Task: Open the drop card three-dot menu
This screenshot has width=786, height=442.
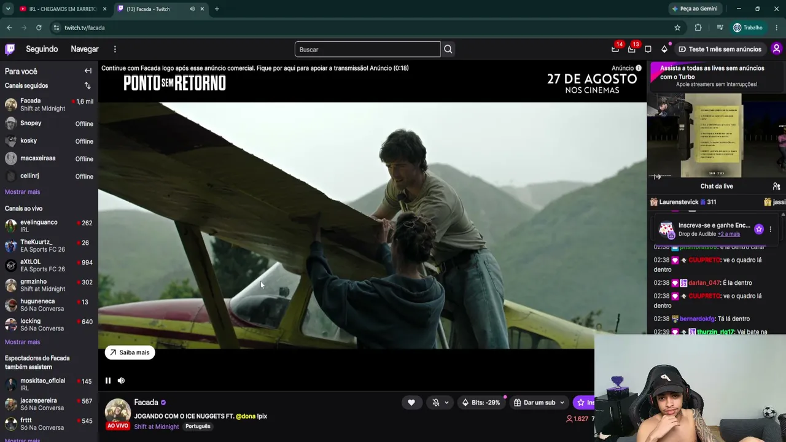Action: pyautogui.click(x=771, y=229)
